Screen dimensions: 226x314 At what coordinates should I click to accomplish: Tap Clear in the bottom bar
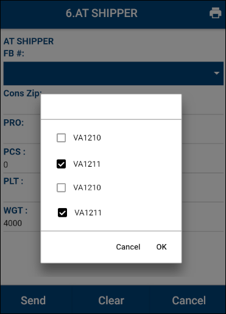(x=111, y=301)
